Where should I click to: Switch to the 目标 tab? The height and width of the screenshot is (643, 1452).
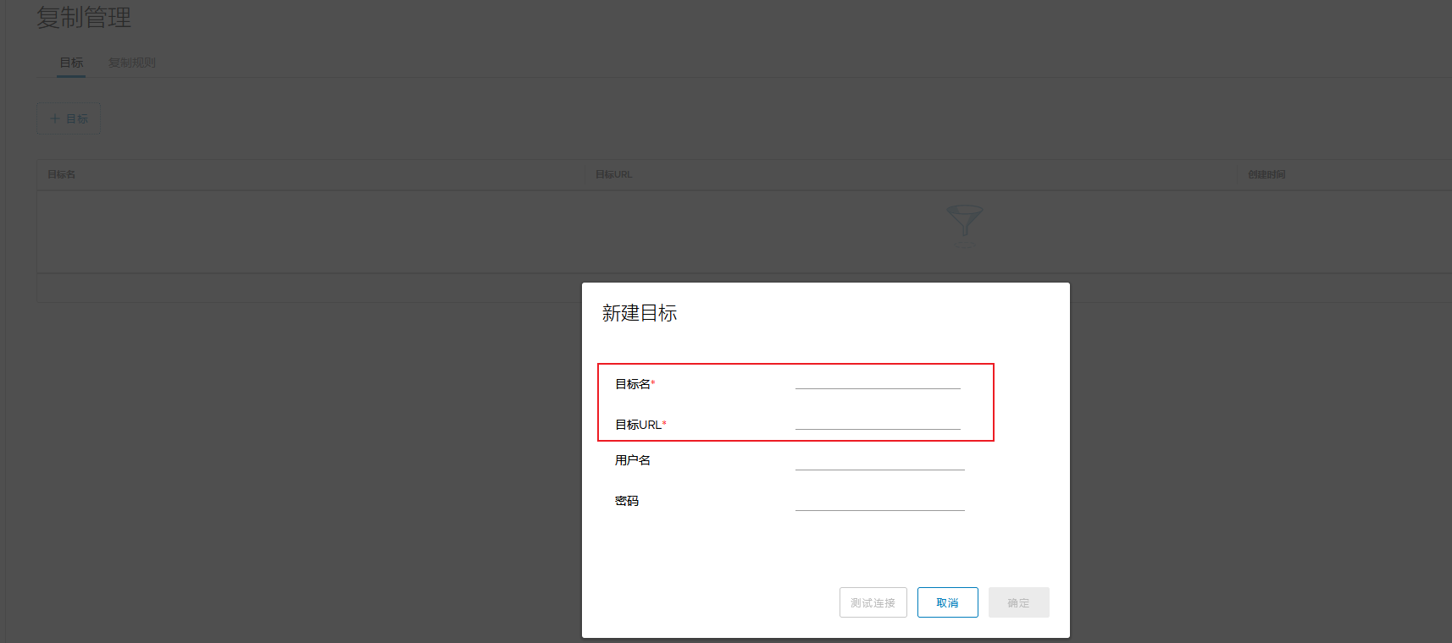[x=71, y=63]
